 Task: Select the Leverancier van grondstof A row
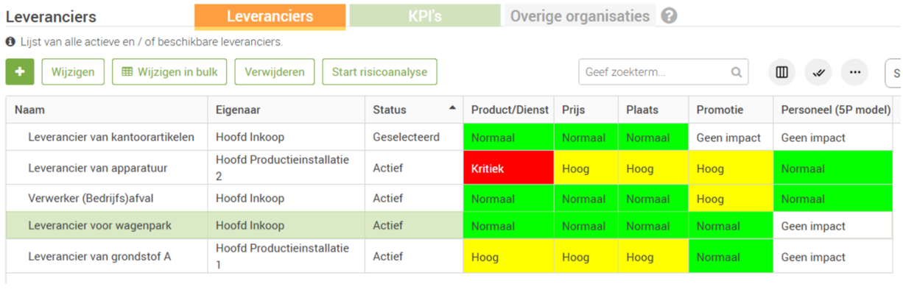(99, 257)
